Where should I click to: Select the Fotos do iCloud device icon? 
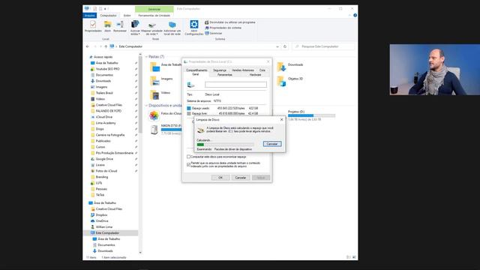point(154,115)
